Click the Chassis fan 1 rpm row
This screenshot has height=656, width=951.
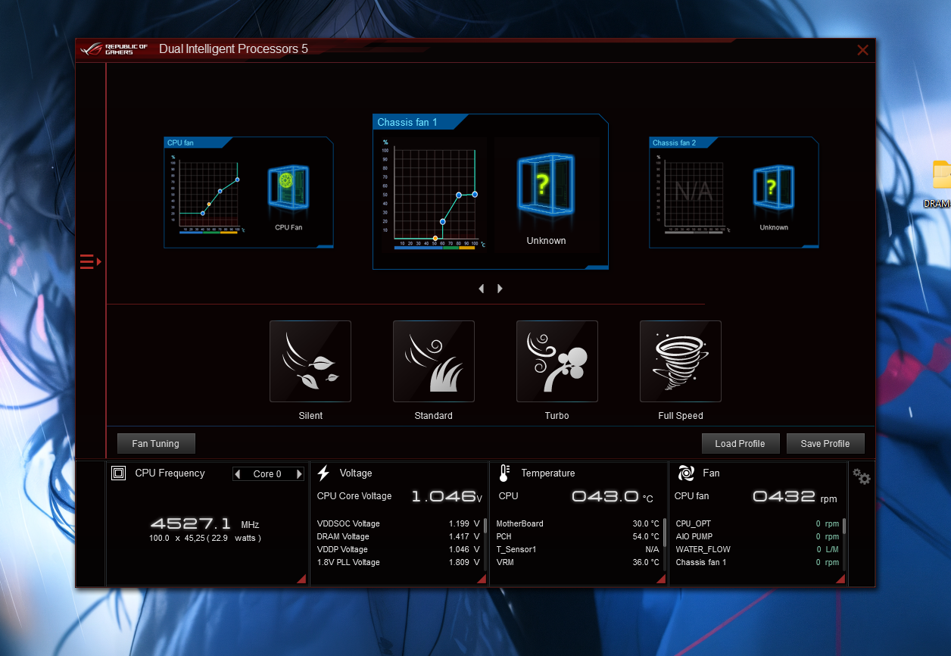pos(757,563)
